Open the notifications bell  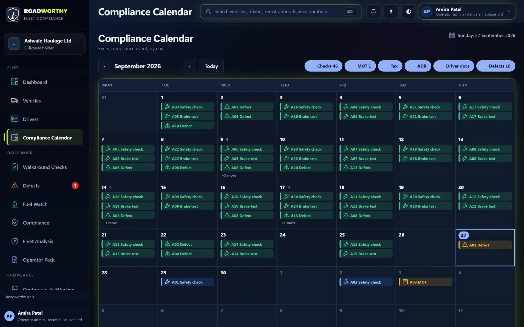tap(373, 12)
